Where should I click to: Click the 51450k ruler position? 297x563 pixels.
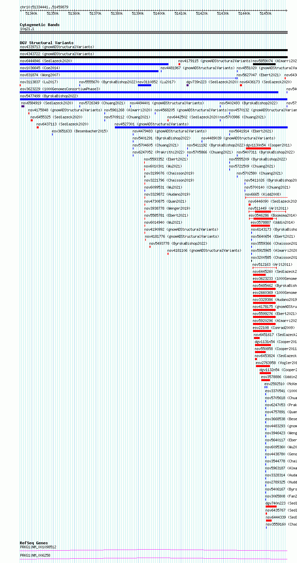[x=266, y=13]
